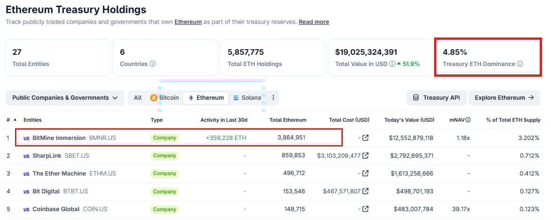The height and width of the screenshot is (220, 551).
Task: Click the 39.17x mNAV value
Action: pyautogui.click(x=461, y=209)
